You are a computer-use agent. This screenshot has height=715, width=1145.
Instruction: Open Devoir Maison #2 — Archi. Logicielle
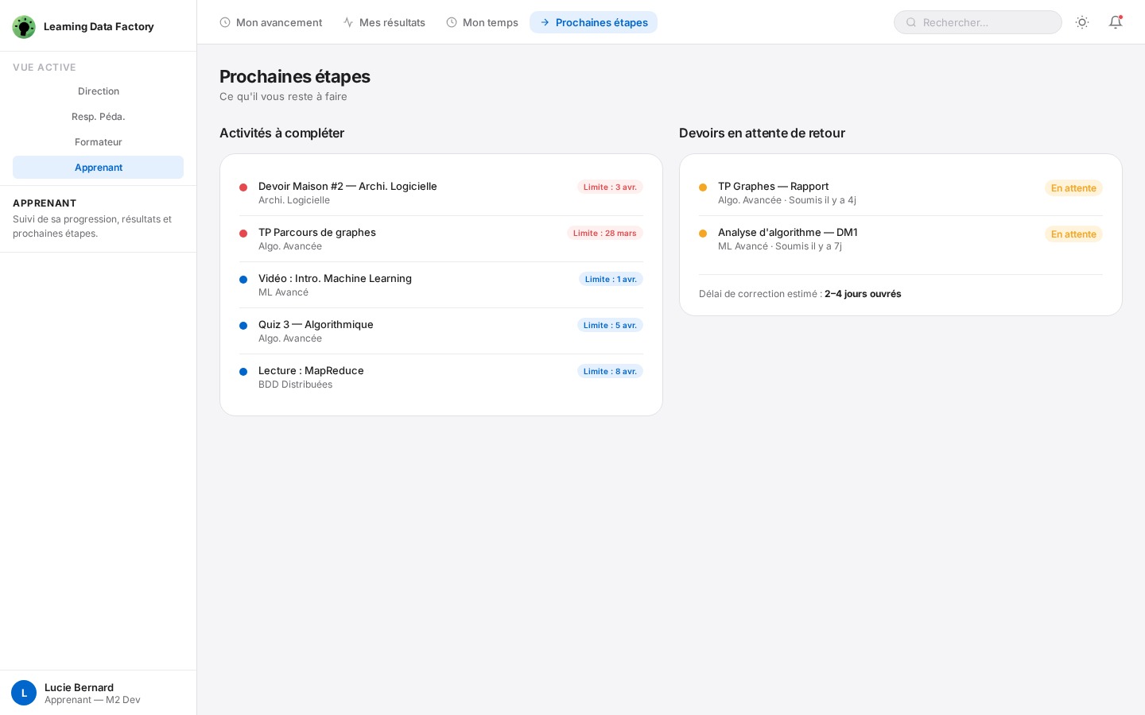pyautogui.click(x=347, y=187)
